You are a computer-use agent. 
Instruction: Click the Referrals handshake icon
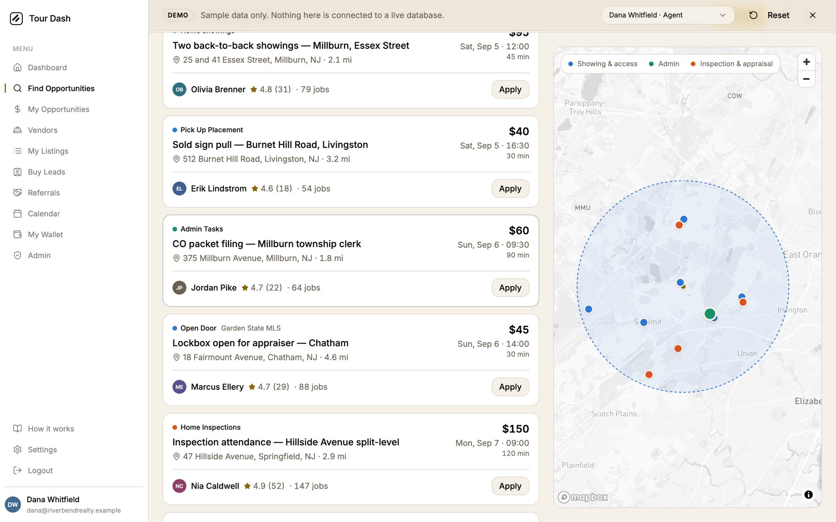[18, 193]
